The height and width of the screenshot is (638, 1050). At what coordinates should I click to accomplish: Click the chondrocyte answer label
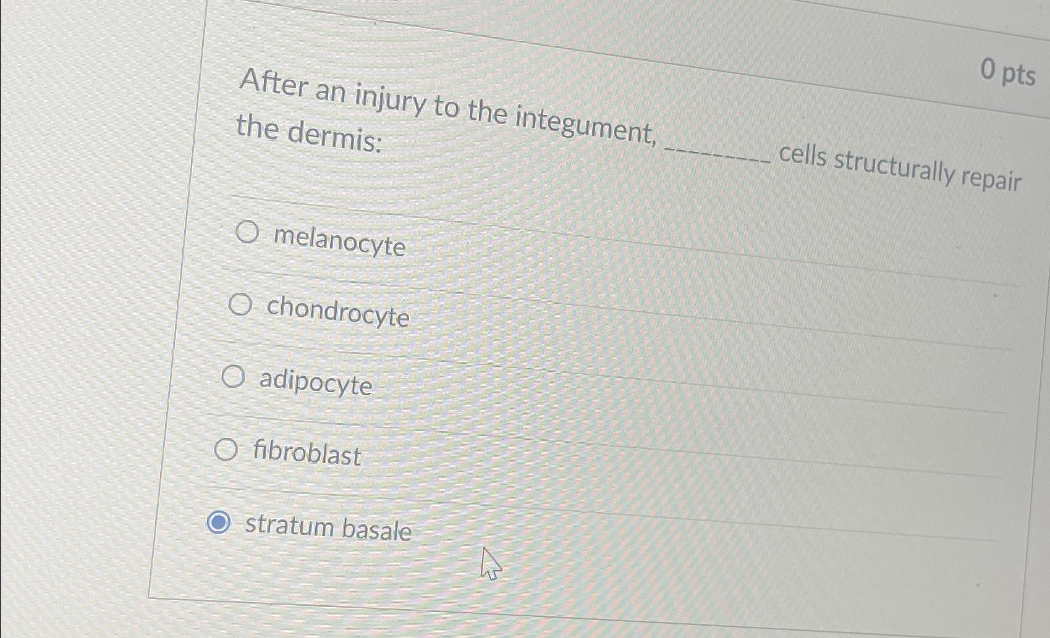coord(338,316)
